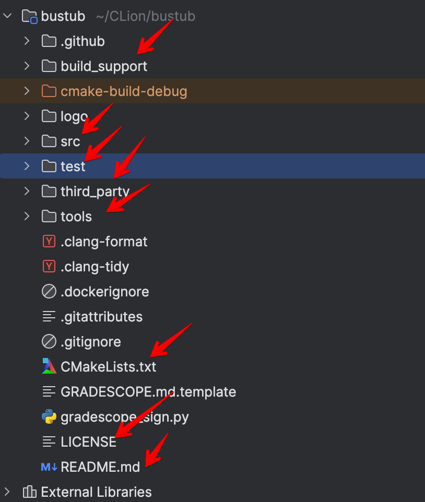Open the CMakeLists.txt file

[x=109, y=366]
